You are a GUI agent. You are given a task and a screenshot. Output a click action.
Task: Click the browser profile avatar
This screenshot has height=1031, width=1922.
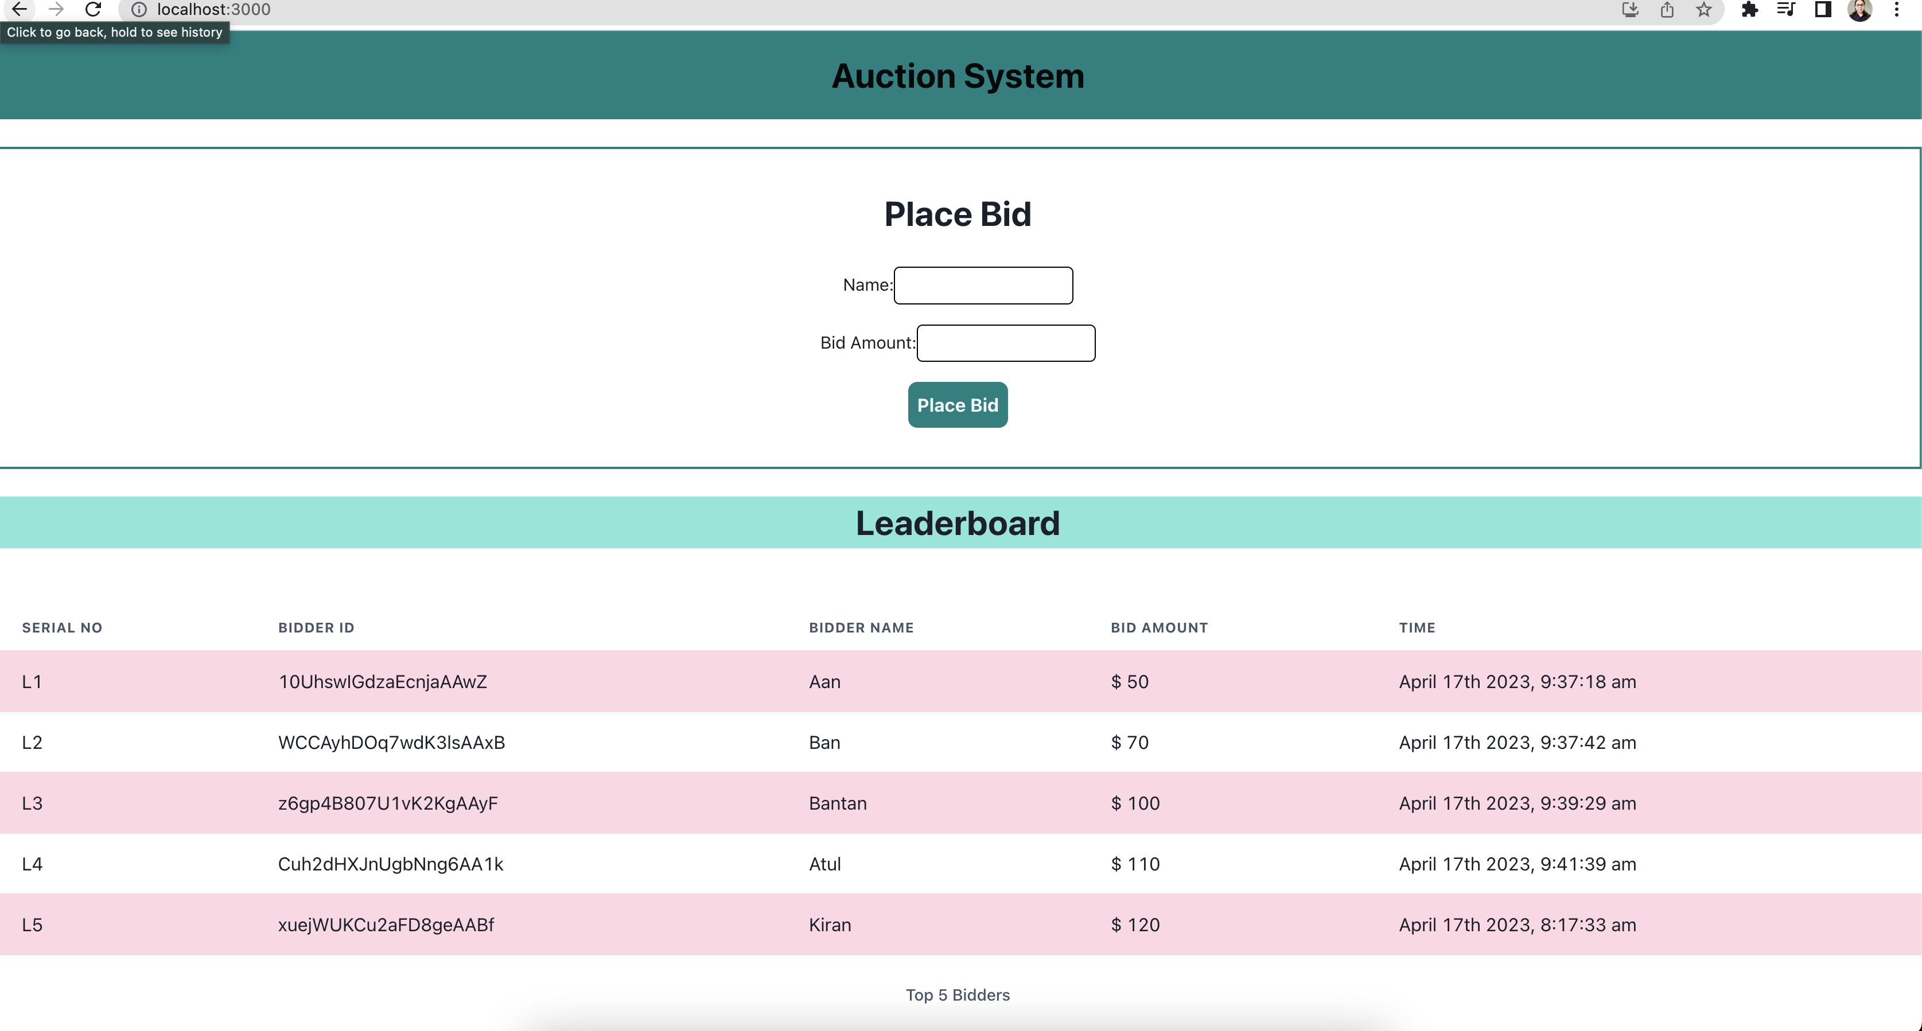(x=1860, y=10)
